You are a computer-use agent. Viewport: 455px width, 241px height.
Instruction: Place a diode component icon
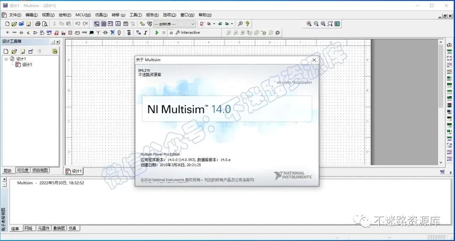pos(21,33)
